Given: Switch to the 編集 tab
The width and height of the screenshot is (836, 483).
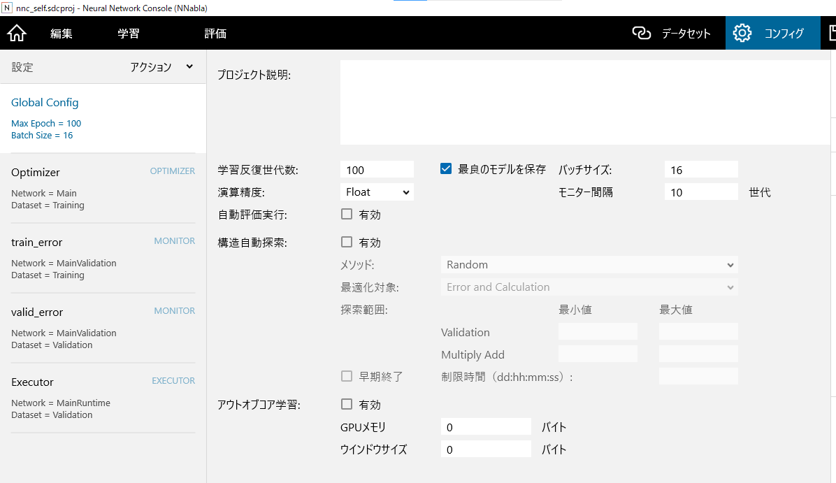Looking at the screenshot, I should (x=62, y=34).
